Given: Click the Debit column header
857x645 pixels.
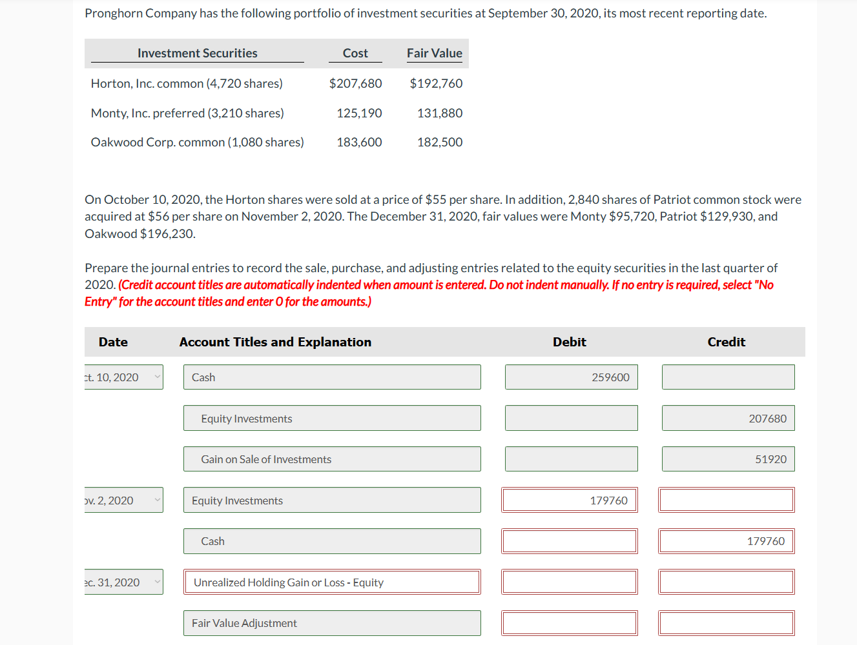Looking at the screenshot, I should pyautogui.click(x=570, y=342).
